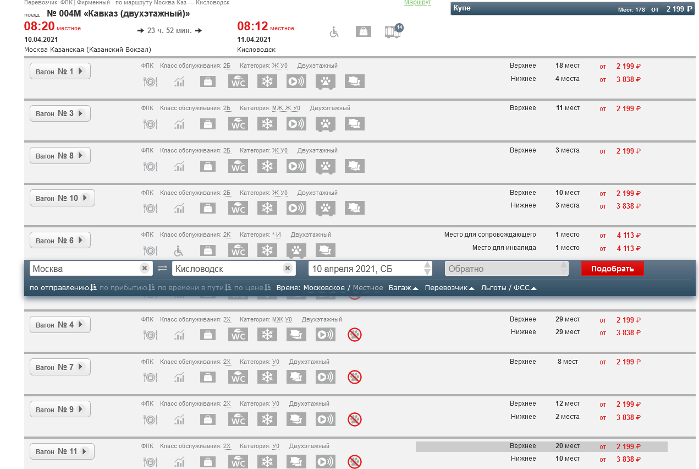Expand the Льготы / ФСС dropdown
Screen dimensions: 699x469
click(x=508, y=288)
